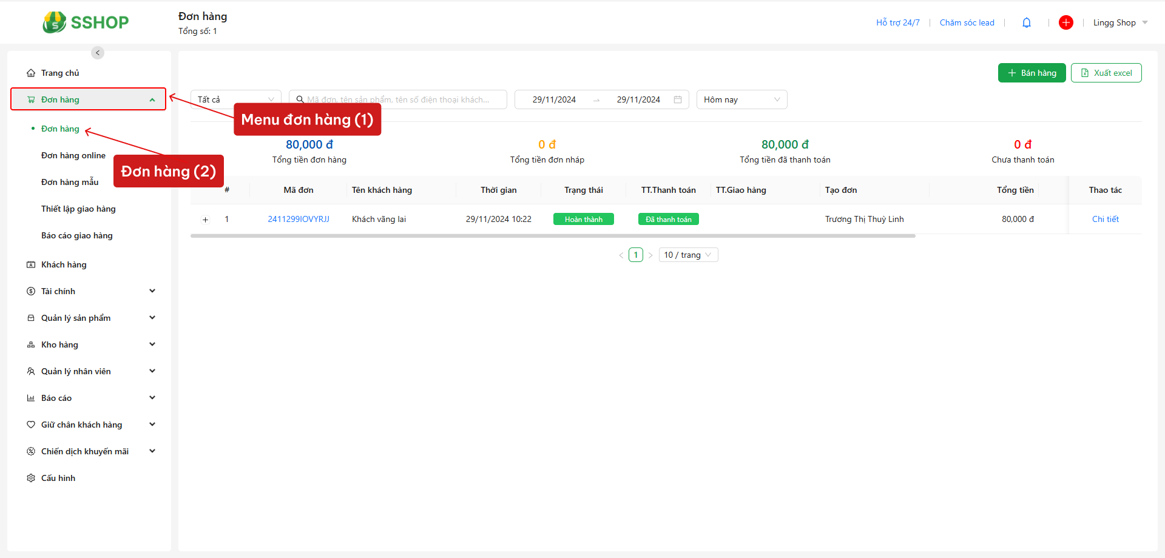Open Thiết lập giao hàng submenu

(x=78, y=209)
